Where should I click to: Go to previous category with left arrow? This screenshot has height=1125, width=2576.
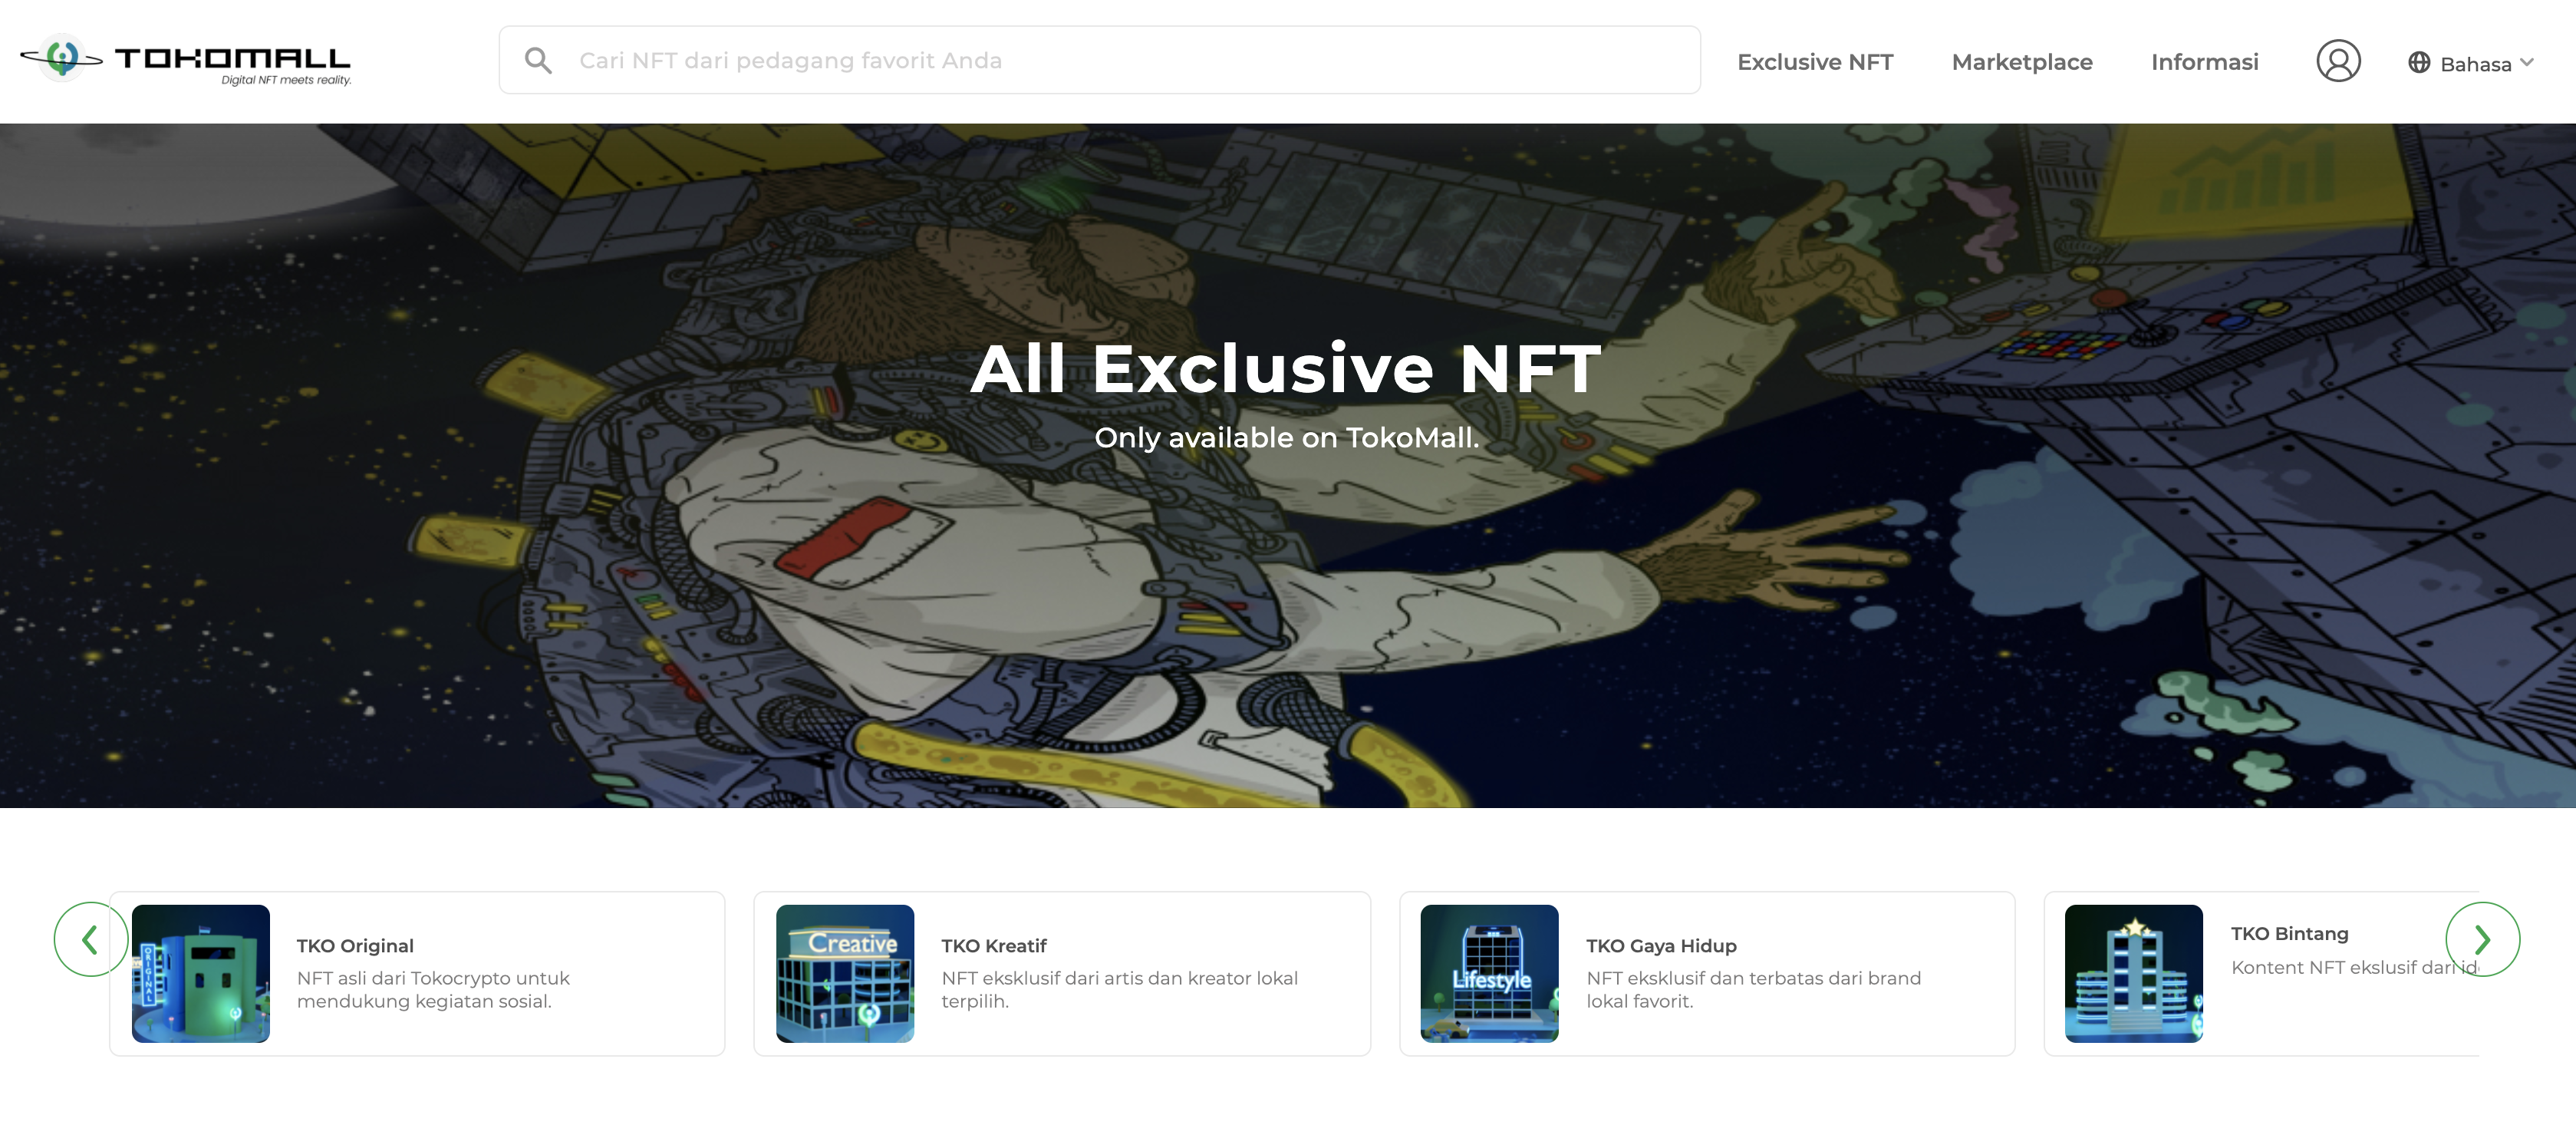tap(90, 939)
